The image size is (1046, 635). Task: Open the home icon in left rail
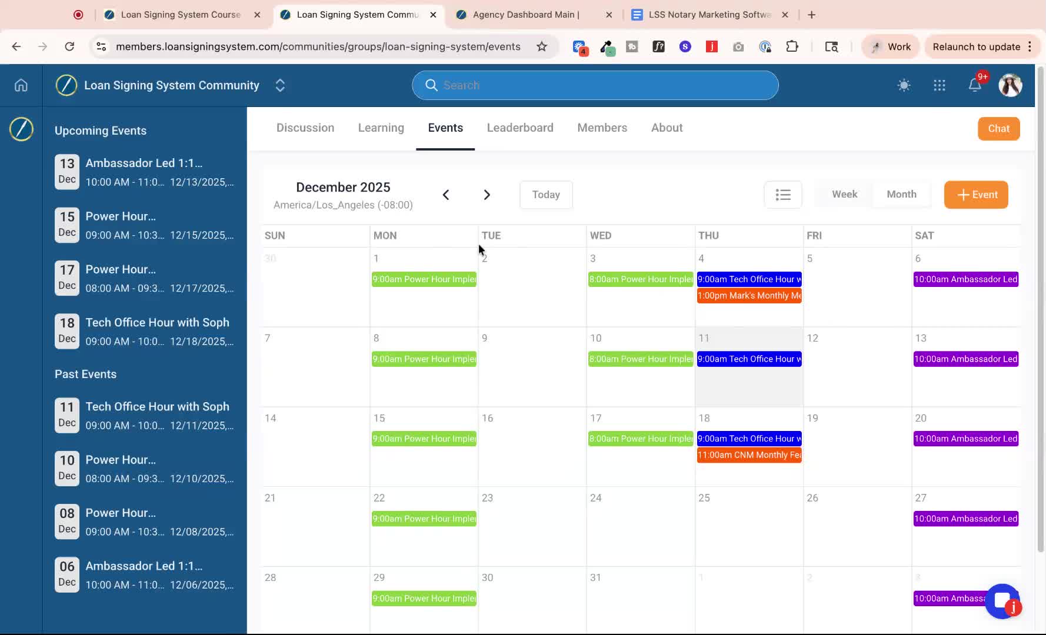click(21, 86)
